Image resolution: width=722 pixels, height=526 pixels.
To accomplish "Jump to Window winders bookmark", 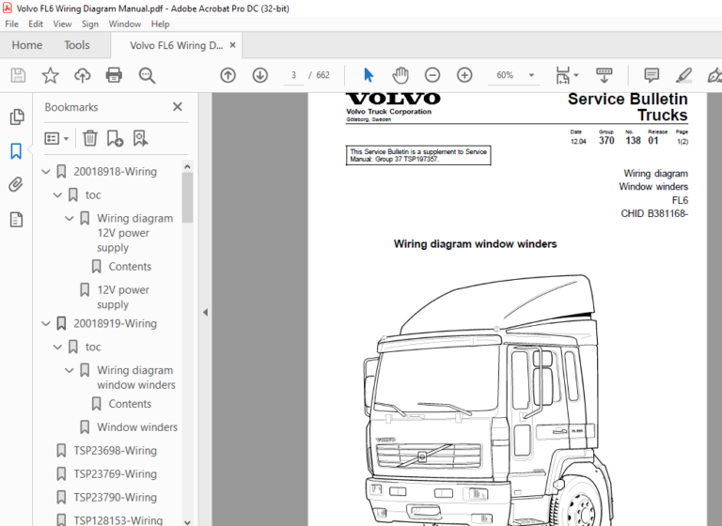I will (x=137, y=427).
